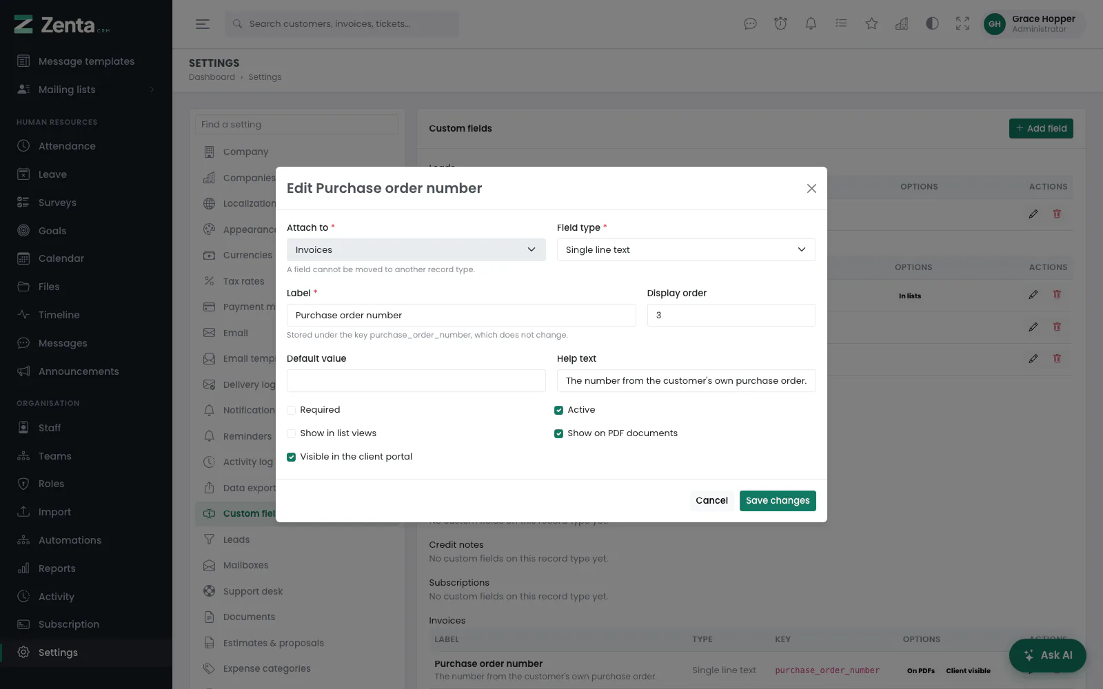Open the chat messages icon in top bar
This screenshot has height=689, width=1103.
pos(750,24)
